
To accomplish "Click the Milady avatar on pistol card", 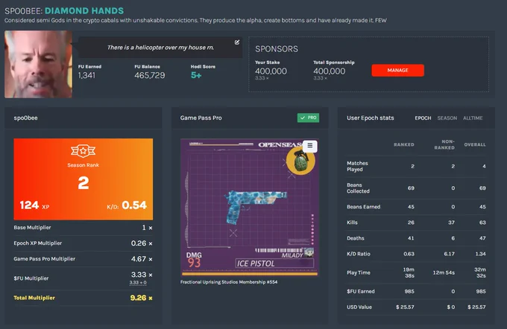I will 309,252.
